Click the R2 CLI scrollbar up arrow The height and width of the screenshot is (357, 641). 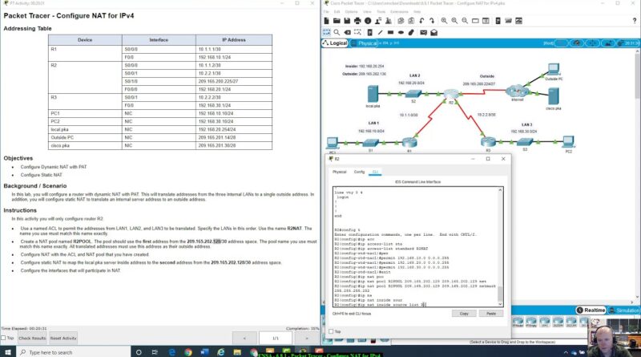[500, 190]
